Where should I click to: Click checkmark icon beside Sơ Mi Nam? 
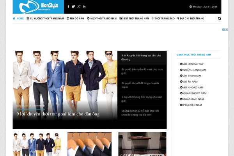[x=181, y=82]
